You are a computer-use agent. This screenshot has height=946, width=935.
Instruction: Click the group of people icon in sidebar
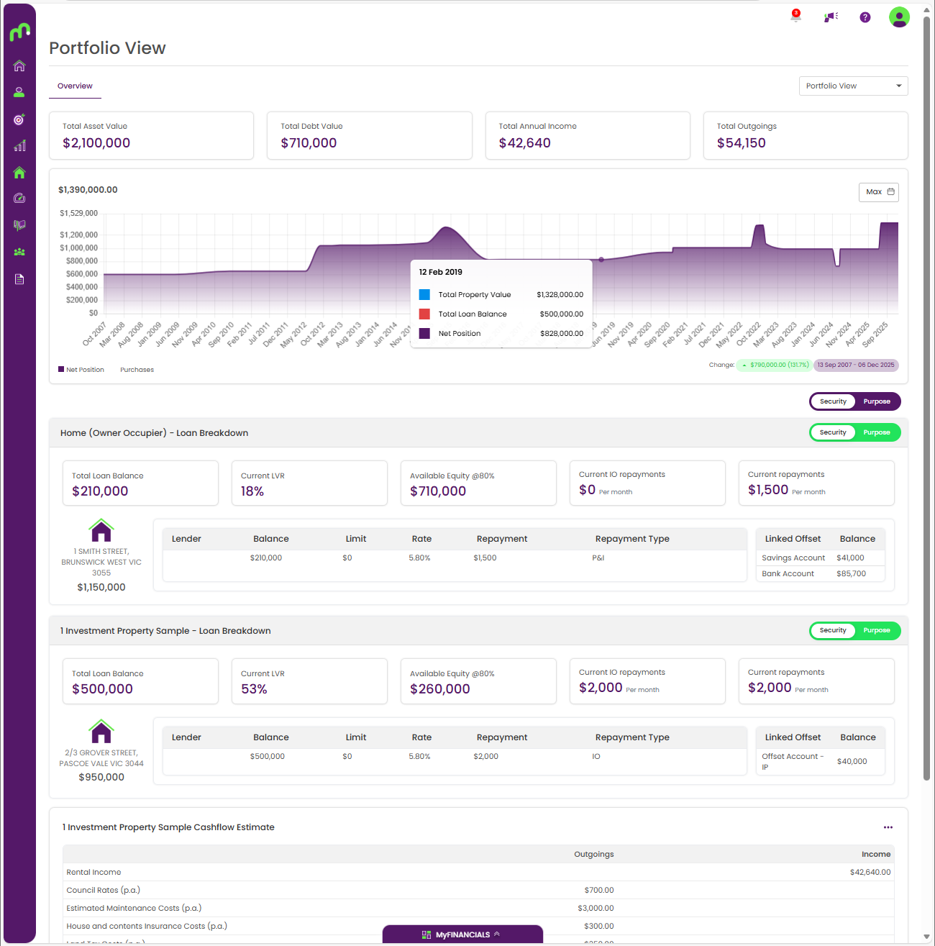pyautogui.click(x=19, y=252)
